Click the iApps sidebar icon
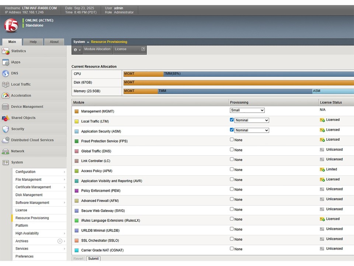 tap(6, 62)
